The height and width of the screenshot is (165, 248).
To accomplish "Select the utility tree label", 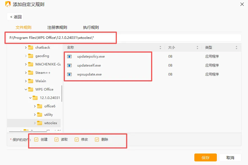I will tap(49, 115).
